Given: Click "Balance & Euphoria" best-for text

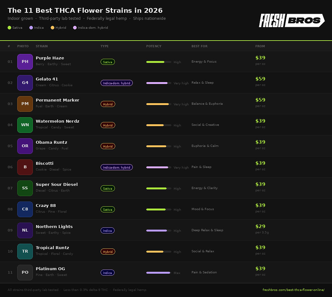Looking at the screenshot, I should [207, 103].
